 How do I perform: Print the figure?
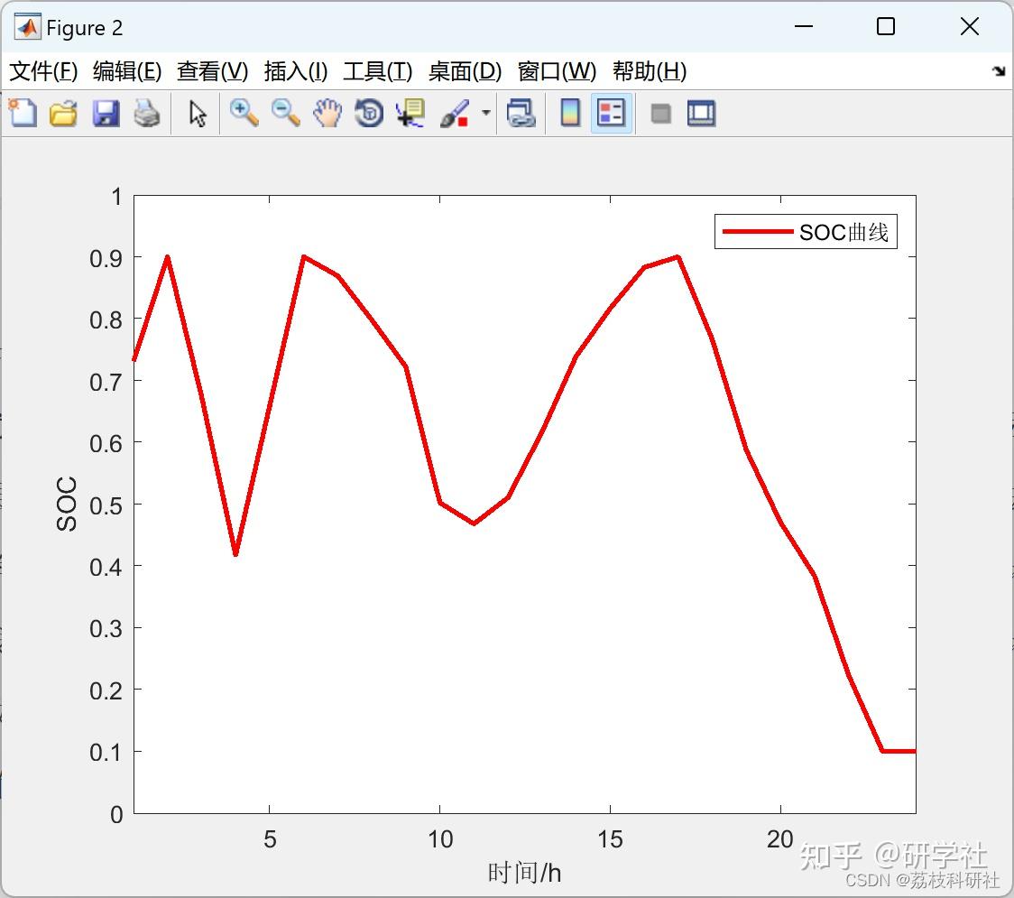tap(147, 113)
